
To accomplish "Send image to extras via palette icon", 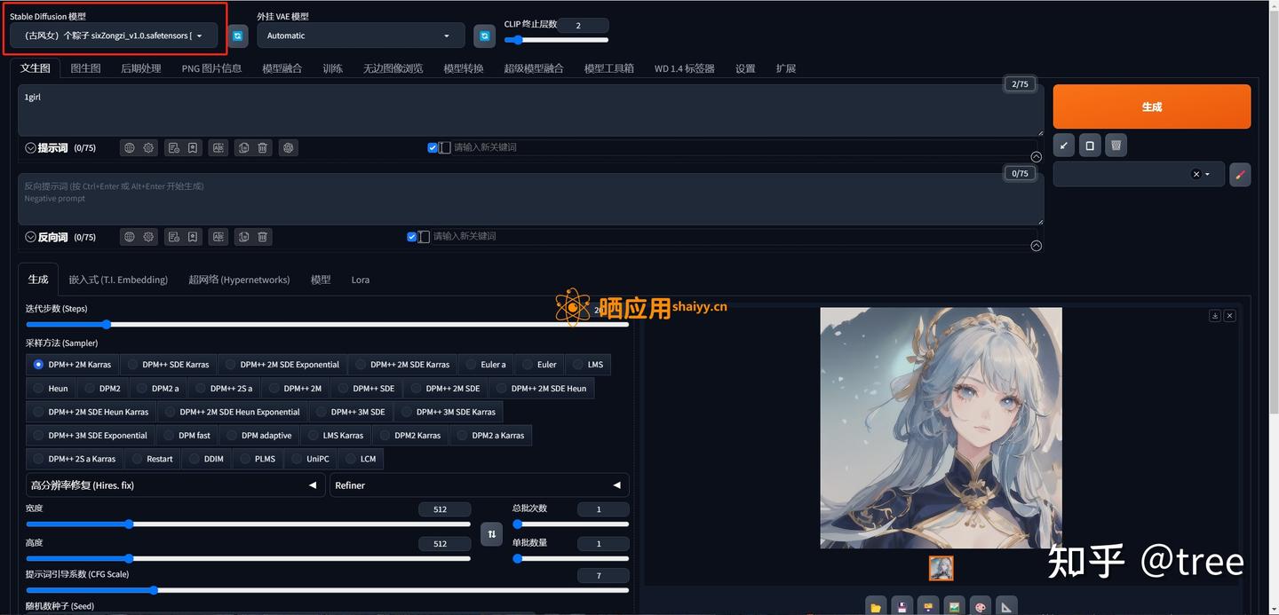I will click(980, 606).
